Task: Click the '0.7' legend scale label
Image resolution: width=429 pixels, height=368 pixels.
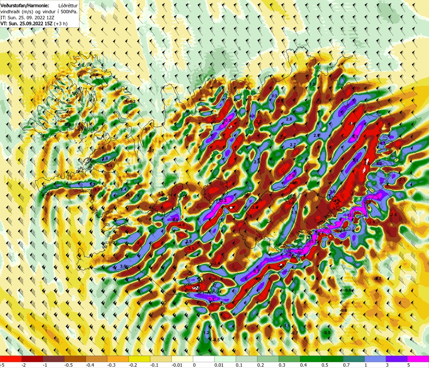Action: point(346,365)
